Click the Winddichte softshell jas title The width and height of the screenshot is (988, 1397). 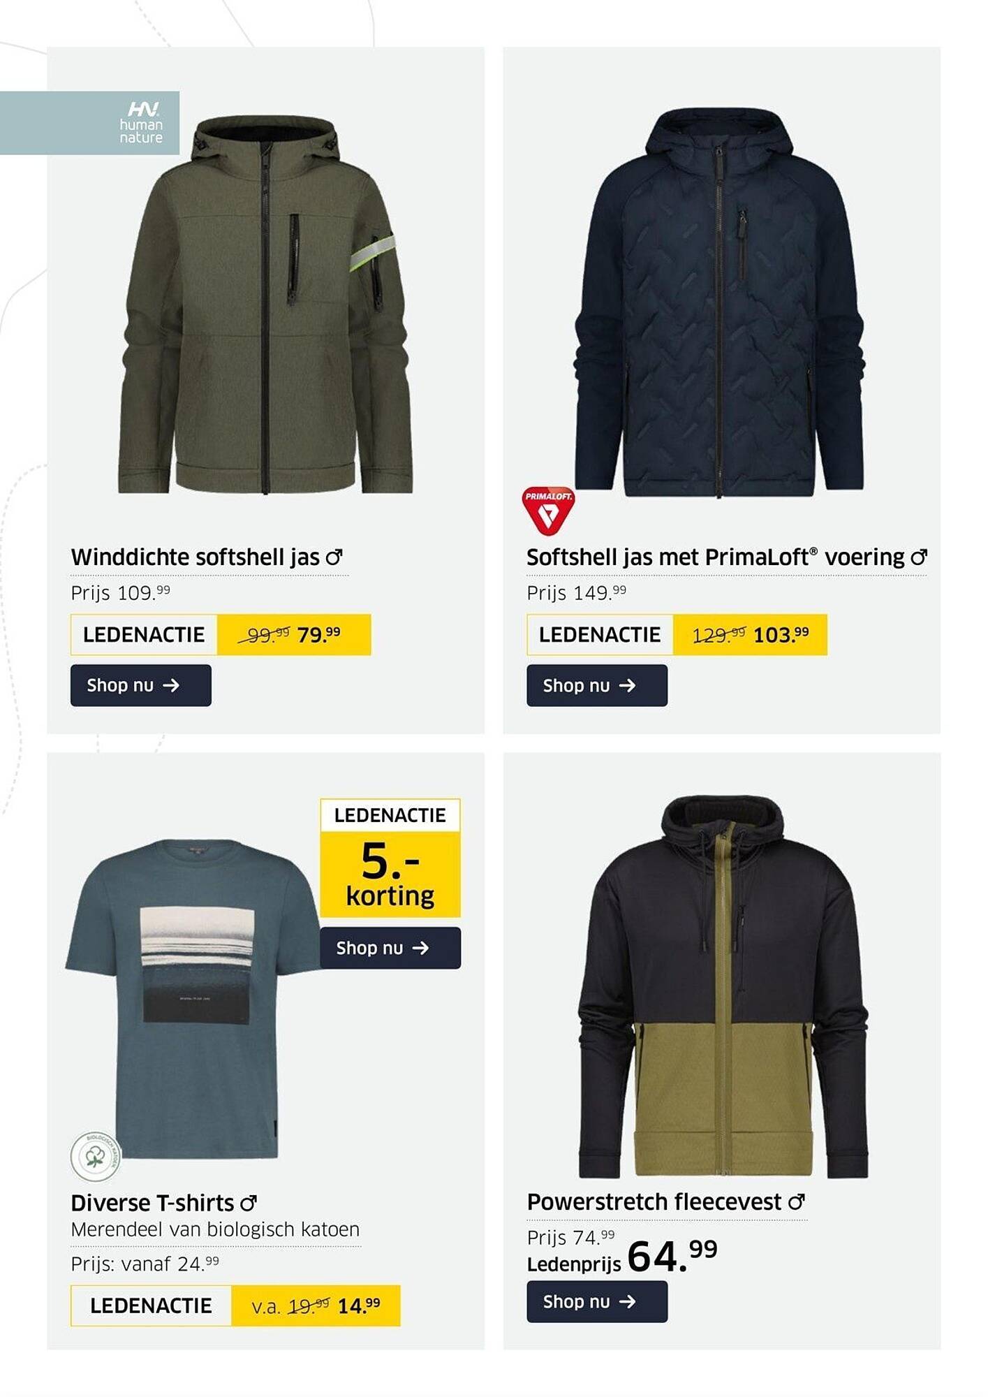tap(196, 557)
